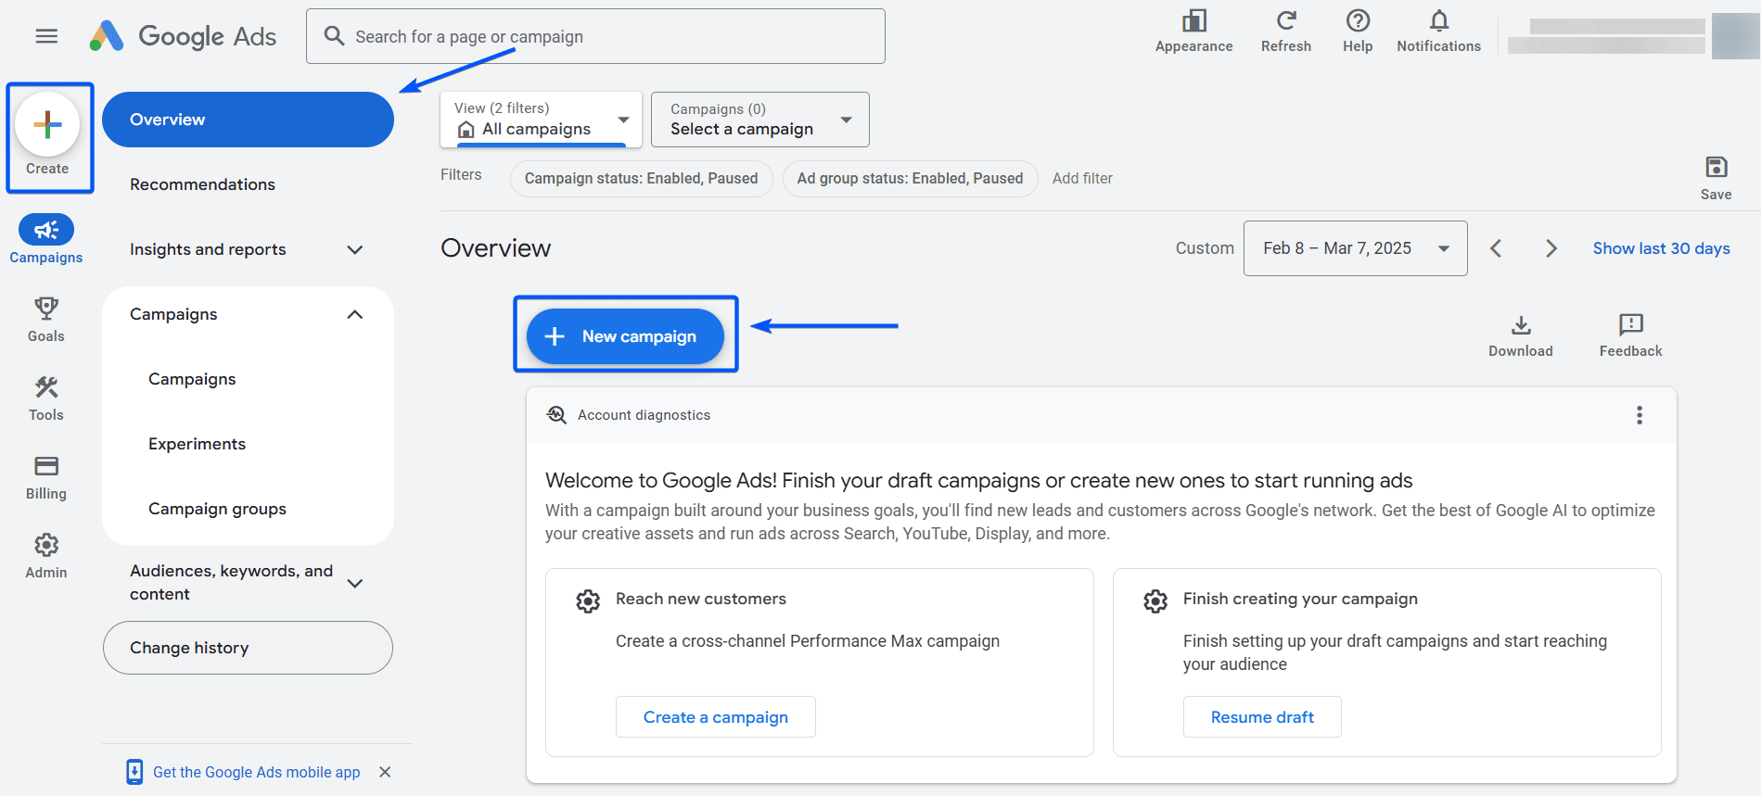1761x796 pixels.
Task: Open Account diagnostics three-dot menu
Action: click(x=1640, y=415)
